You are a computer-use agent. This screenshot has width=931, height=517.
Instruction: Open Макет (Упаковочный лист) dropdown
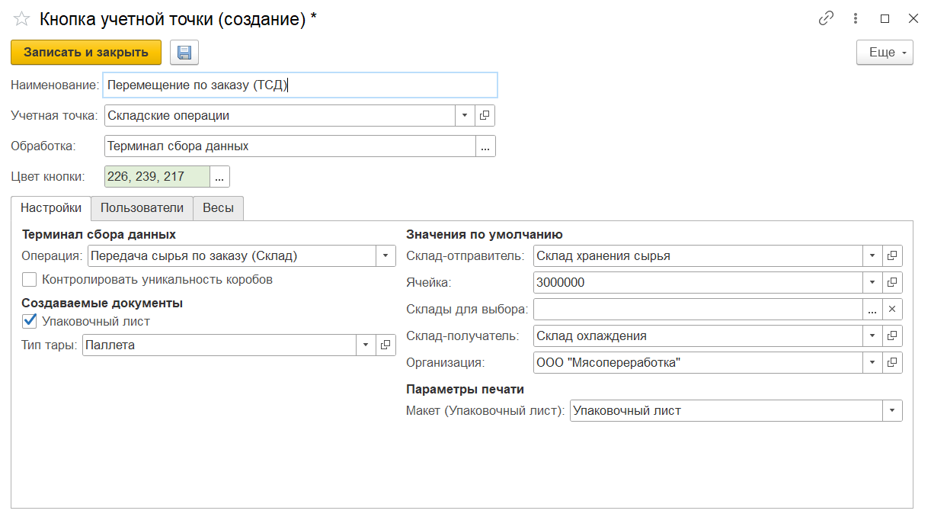892,411
